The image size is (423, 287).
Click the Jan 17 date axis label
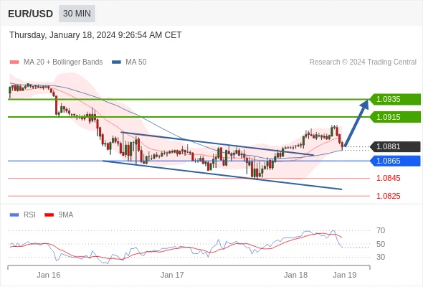click(172, 275)
